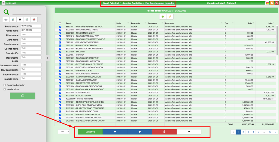Screen dimensions: 279x142
Task: Go to page 3 in pagination
Action: click(x=248, y=132)
